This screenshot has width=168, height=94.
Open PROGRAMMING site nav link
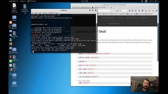(x=132, y=18)
